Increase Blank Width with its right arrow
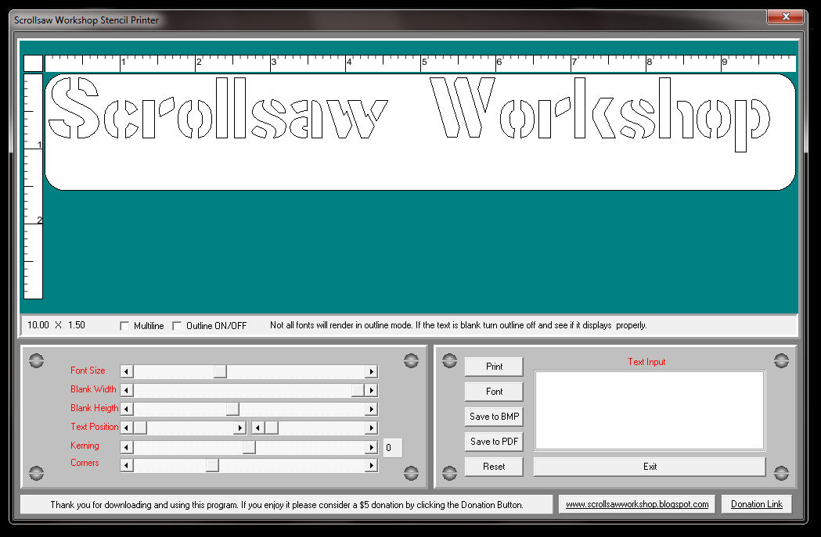The image size is (821, 537). click(x=371, y=389)
